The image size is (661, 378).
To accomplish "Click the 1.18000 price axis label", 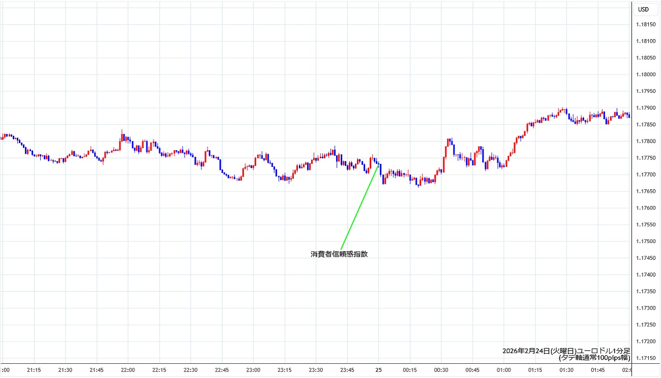I will [645, 75].
